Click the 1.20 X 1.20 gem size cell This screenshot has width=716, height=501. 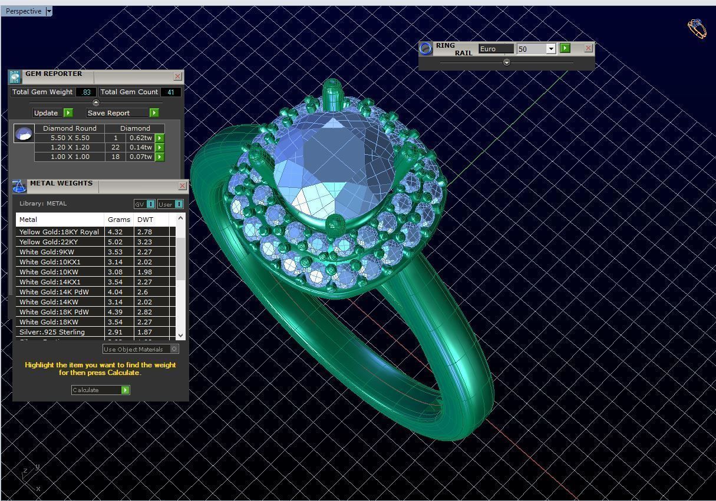[x=70, y=147]
